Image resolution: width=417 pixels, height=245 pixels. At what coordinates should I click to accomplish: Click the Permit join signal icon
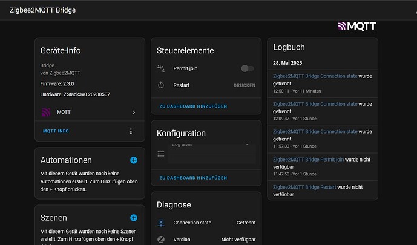[x=161, y=68]
